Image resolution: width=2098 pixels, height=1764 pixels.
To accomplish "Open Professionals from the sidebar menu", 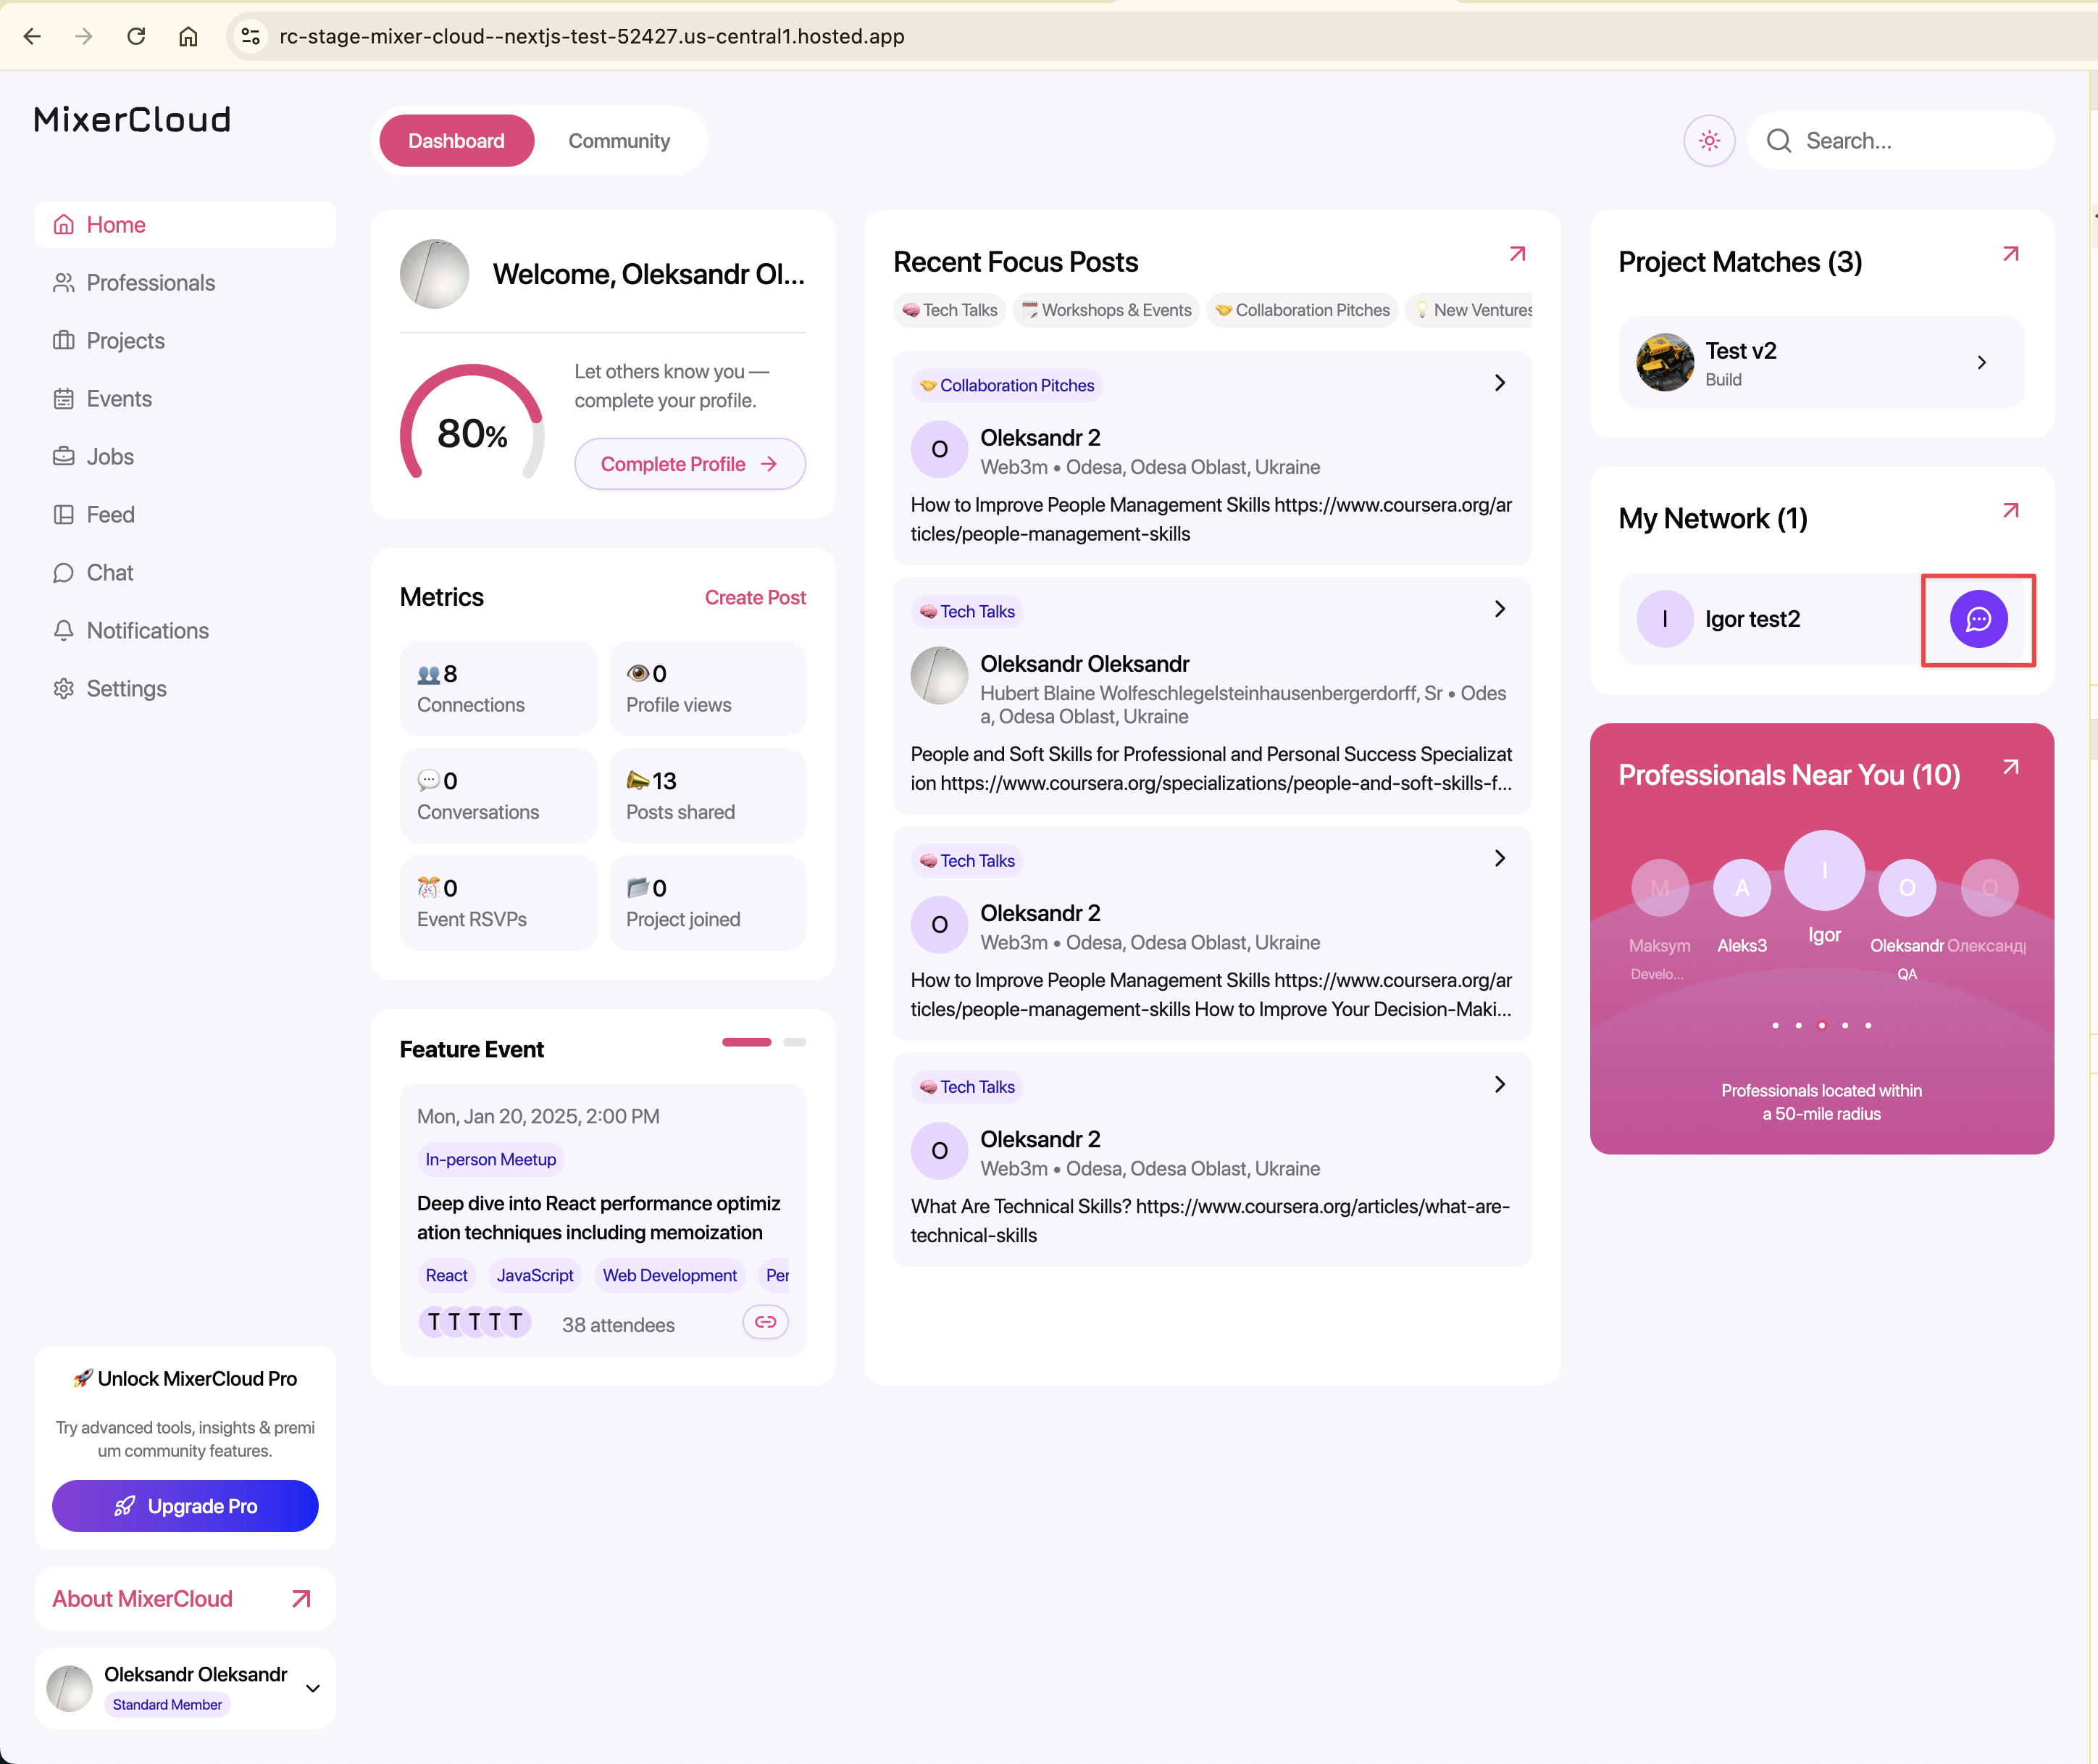I will (x=150, y=283).
